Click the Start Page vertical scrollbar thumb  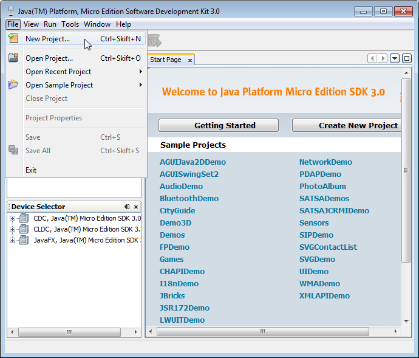(406, 170)
